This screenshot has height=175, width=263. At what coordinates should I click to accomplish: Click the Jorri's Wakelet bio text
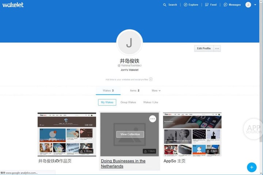(129, 70)
